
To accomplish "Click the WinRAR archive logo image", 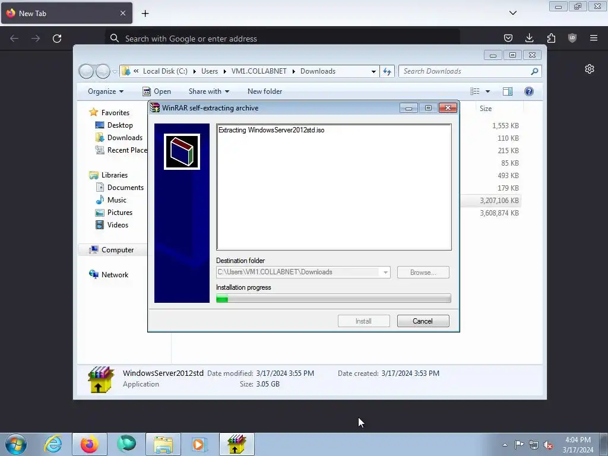I will 182,151.
